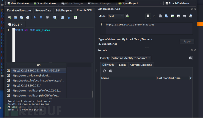Open the Mode Text dropdown

(x=115, y=16)
